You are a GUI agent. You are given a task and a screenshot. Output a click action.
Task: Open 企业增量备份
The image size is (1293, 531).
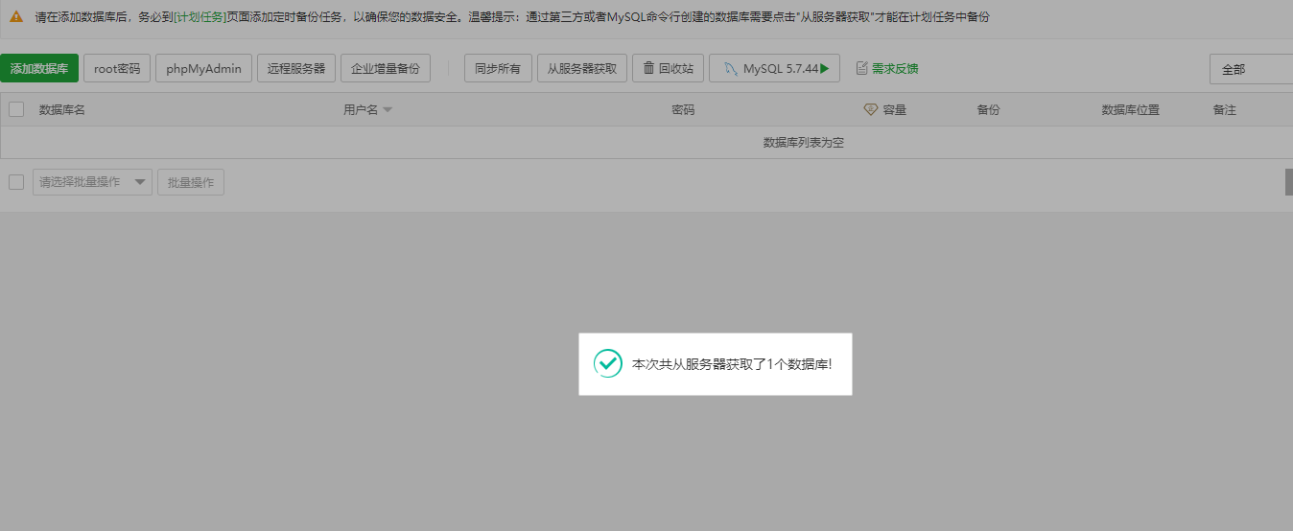[386, 69]
